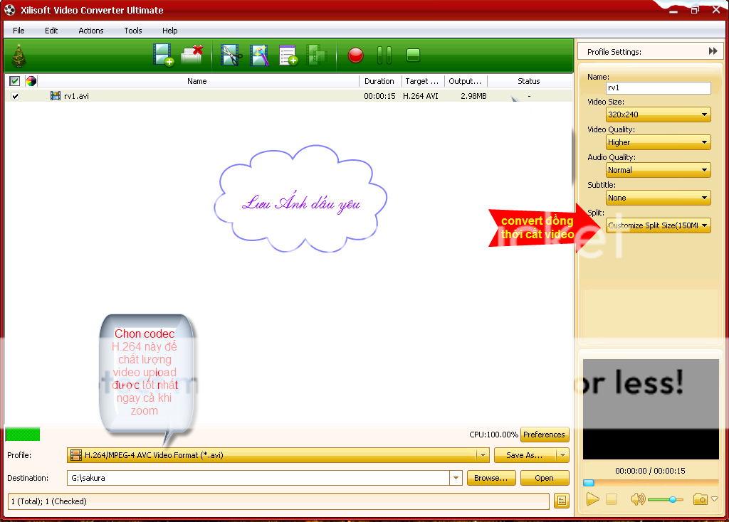Open the Tools menu
The height and width of the screenshot is (522, 729).
coord(133,31)
